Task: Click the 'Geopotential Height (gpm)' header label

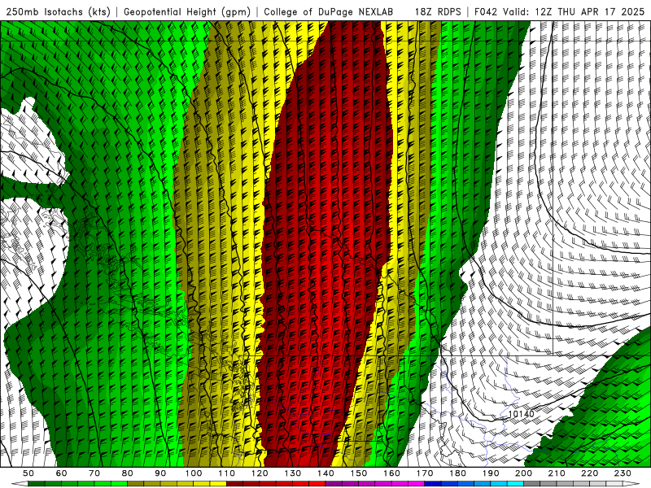Action: 187,11
